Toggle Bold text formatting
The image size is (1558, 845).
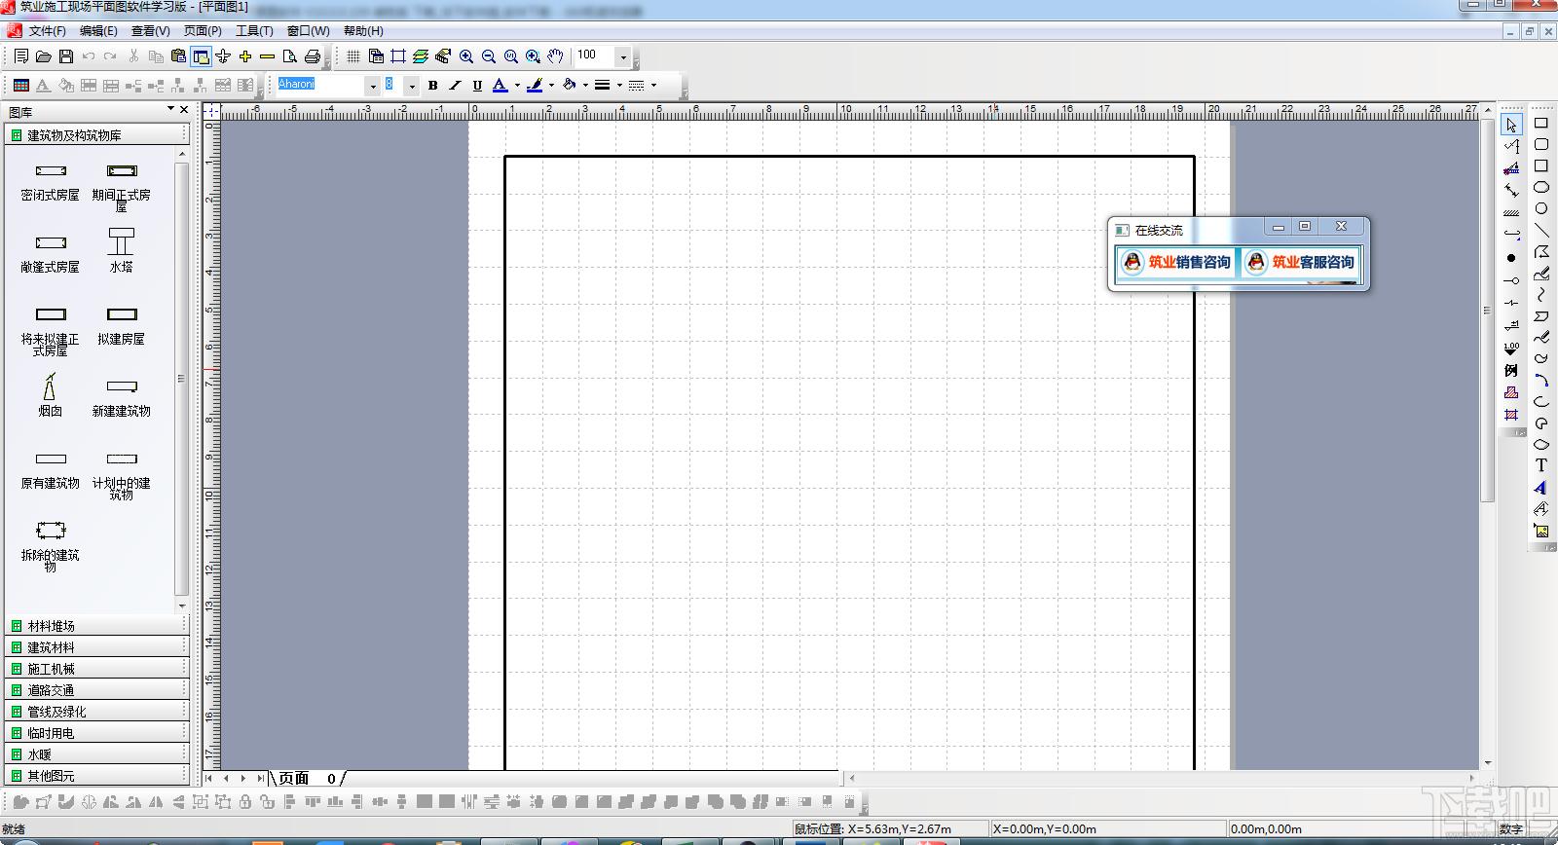pyautogui.click(x=433, y=86)
